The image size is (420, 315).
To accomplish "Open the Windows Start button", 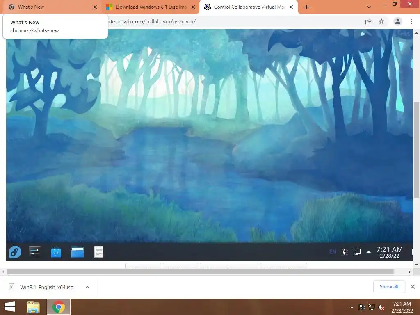I will 10,307.
